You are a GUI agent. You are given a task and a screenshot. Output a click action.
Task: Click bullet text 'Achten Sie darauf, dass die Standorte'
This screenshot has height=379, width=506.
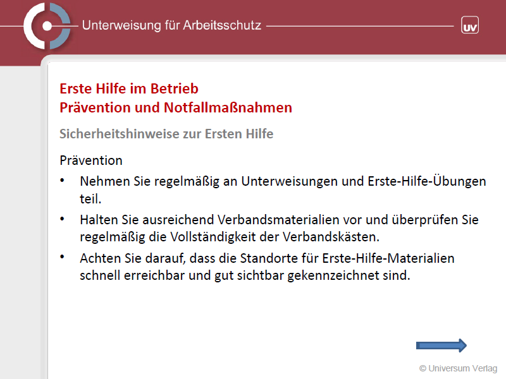[x=189, y=258]
